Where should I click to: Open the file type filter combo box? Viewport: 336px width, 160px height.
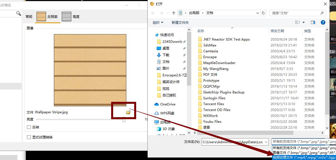(x=303, y=142)
